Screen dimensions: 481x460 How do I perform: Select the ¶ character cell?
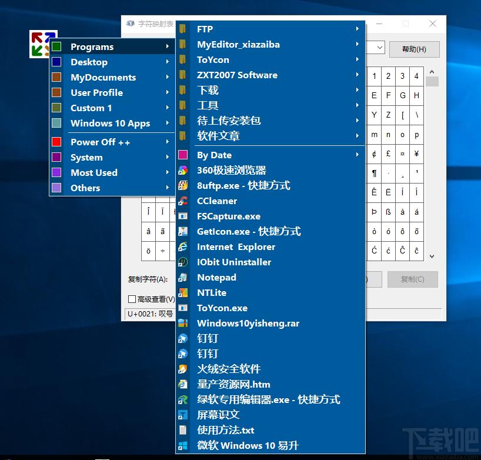pos(374,174)
